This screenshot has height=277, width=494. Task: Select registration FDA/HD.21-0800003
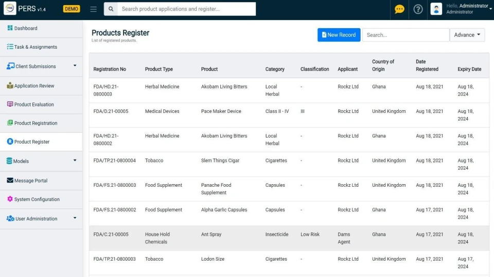tap(106, 90)
